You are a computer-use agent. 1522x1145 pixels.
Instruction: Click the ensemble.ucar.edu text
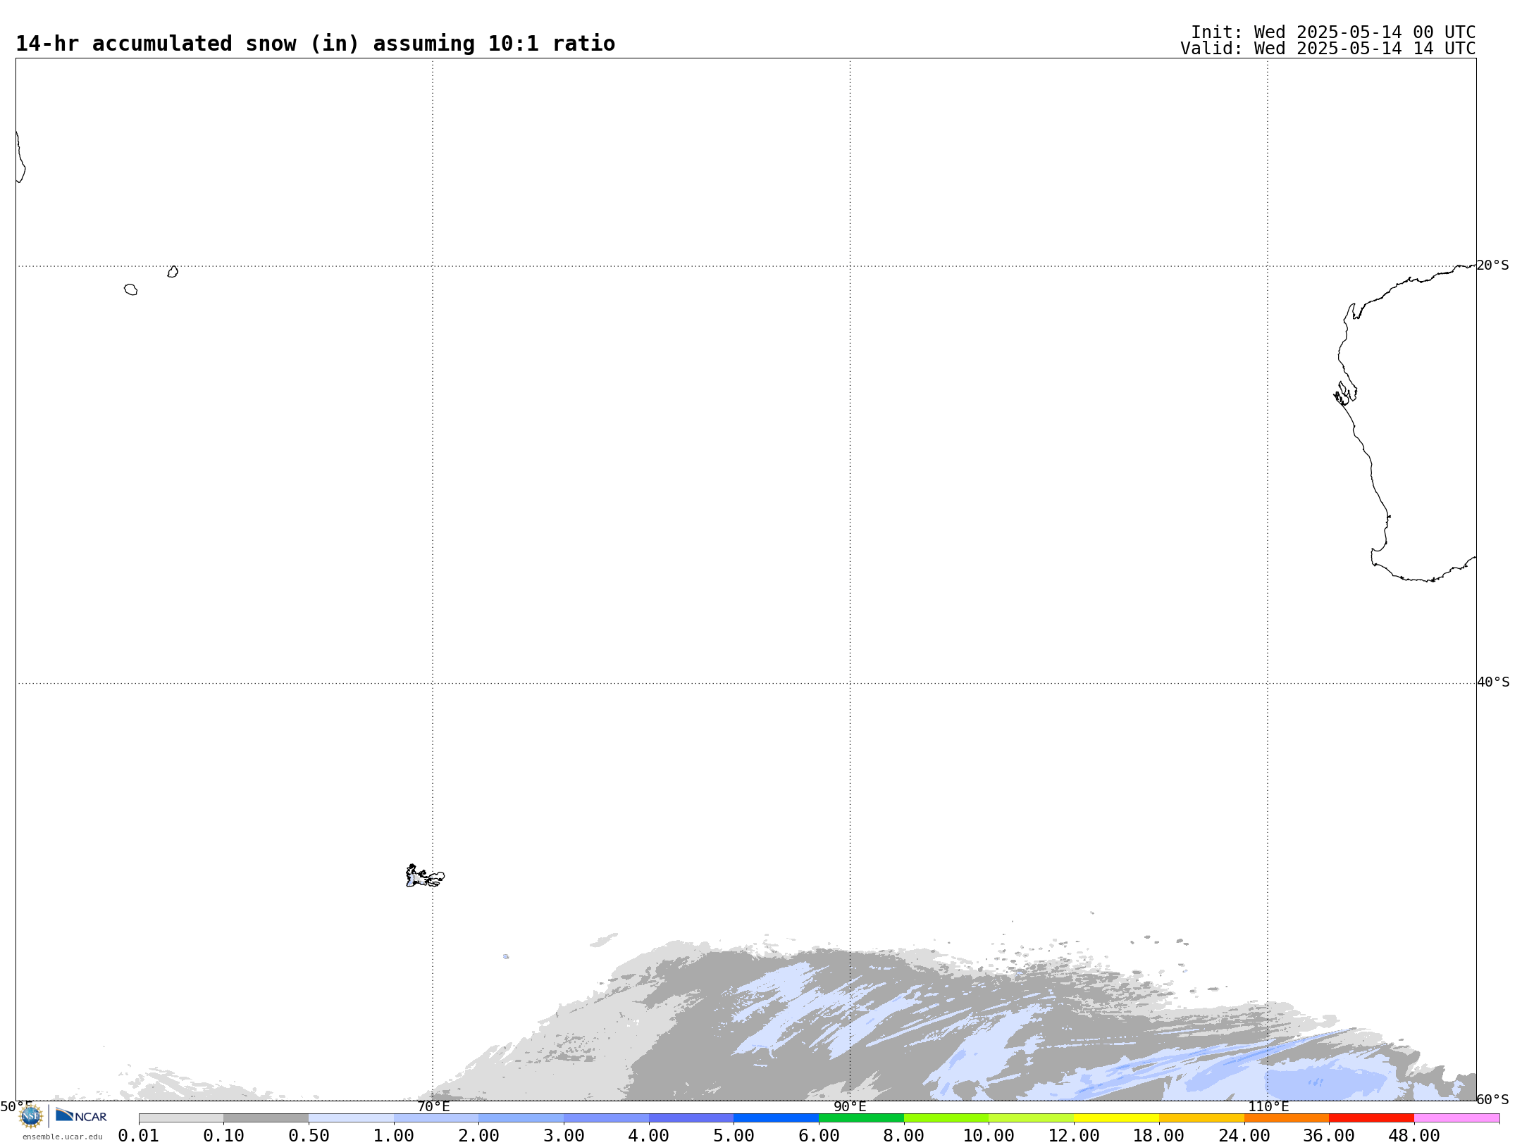point(63,1137)
